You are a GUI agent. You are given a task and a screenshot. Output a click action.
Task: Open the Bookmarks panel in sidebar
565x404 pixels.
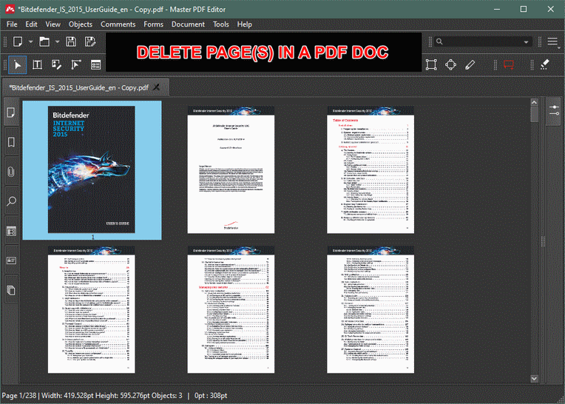pyautogui.click(x=11, y=142)
